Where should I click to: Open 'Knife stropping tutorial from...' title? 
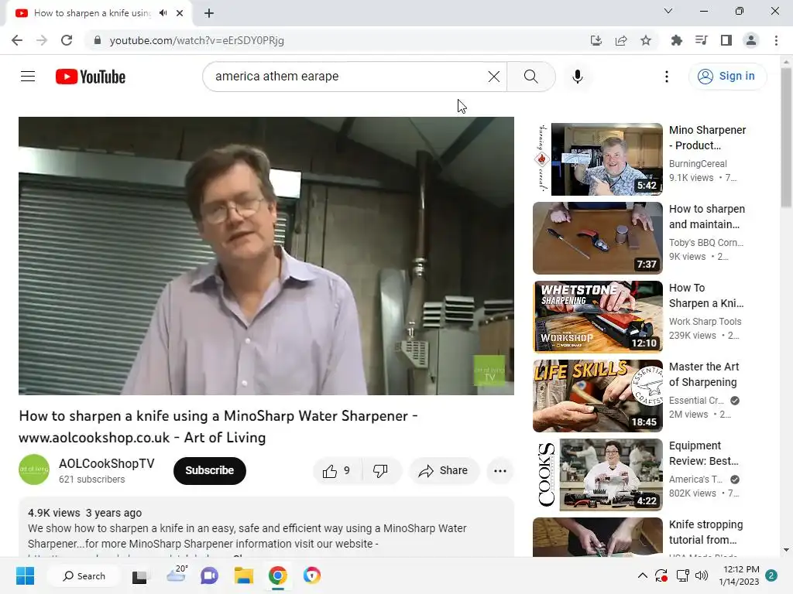(x=705, y=532)
